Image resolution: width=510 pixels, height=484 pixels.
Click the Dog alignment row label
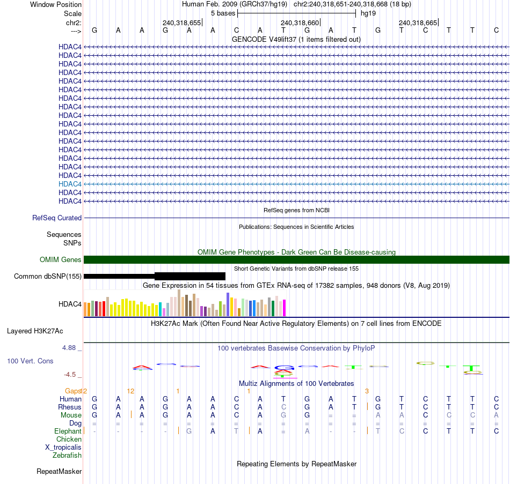[75, 423]
